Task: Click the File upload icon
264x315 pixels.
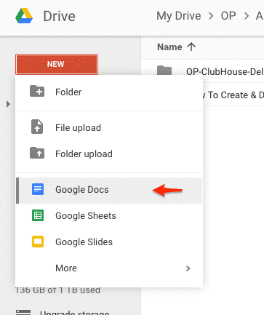Action: pyautogui.click(x=37, y=127)
